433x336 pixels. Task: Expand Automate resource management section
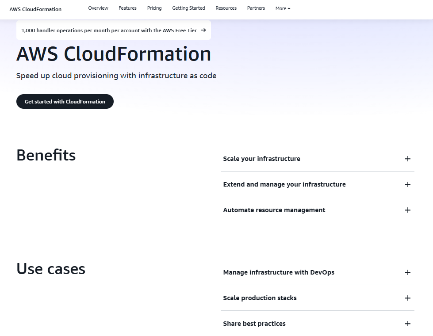(x=318, y=210)
